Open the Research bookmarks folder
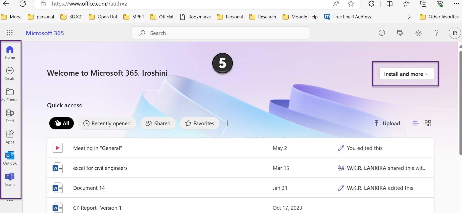The height and width of the screenshot is (213, 462). pos(263,17)
